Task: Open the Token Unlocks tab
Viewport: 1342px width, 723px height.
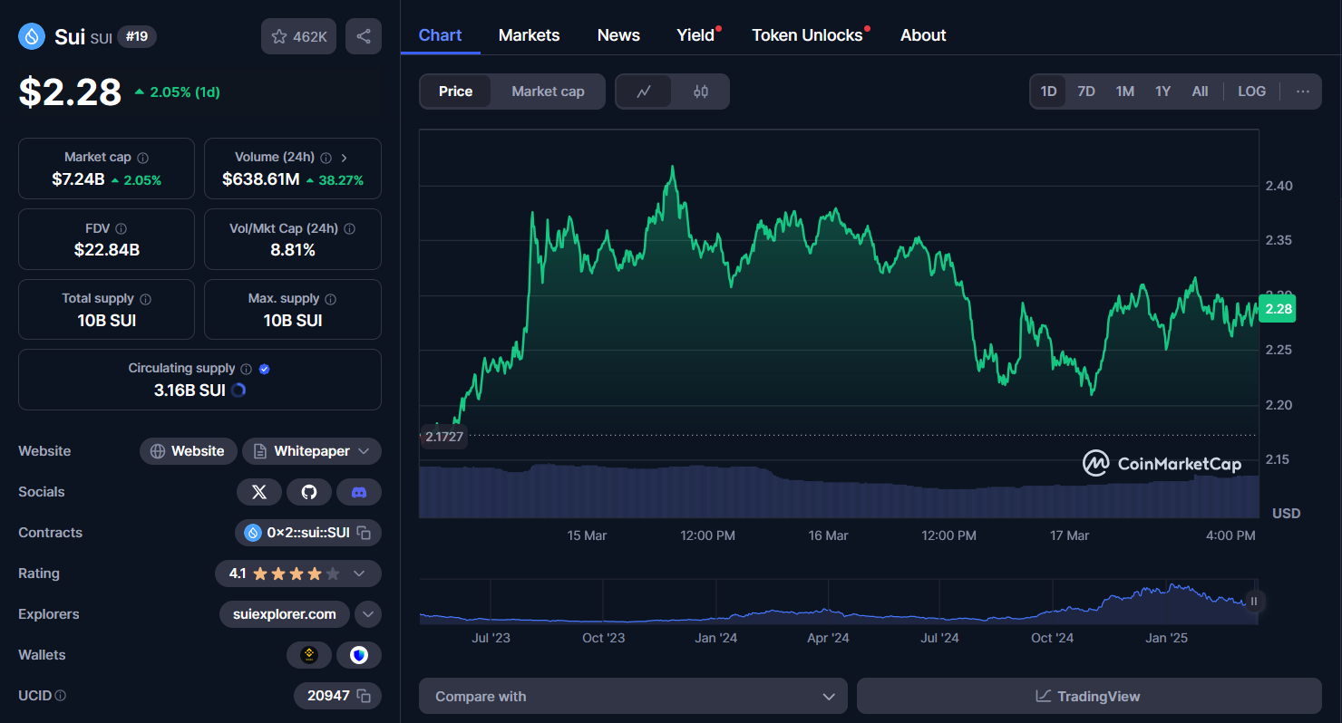Action: coord(807,35)
